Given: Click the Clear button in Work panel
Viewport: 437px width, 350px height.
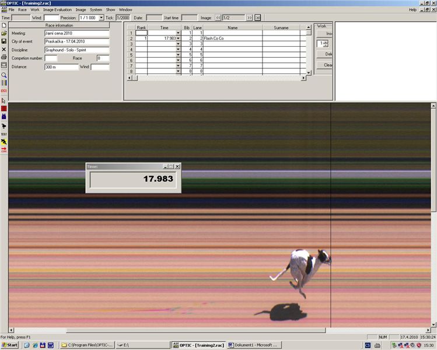Looking at the screenshot, I should [324, 65].
